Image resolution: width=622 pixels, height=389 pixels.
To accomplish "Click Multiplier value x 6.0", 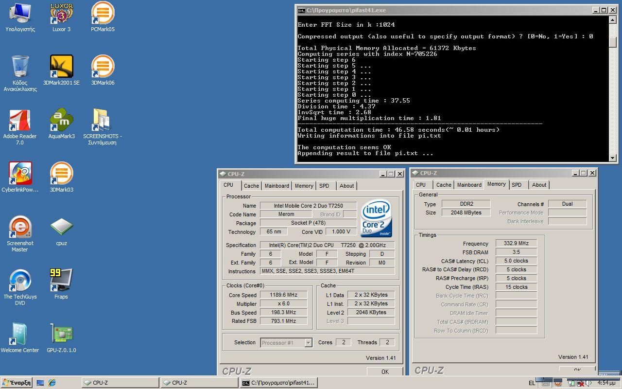I will click(x=283, y=303).
